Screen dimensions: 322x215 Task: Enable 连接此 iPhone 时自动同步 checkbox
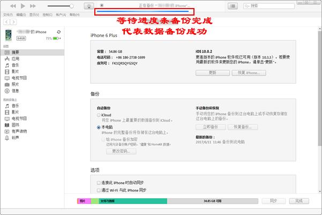tap(99, 183)
